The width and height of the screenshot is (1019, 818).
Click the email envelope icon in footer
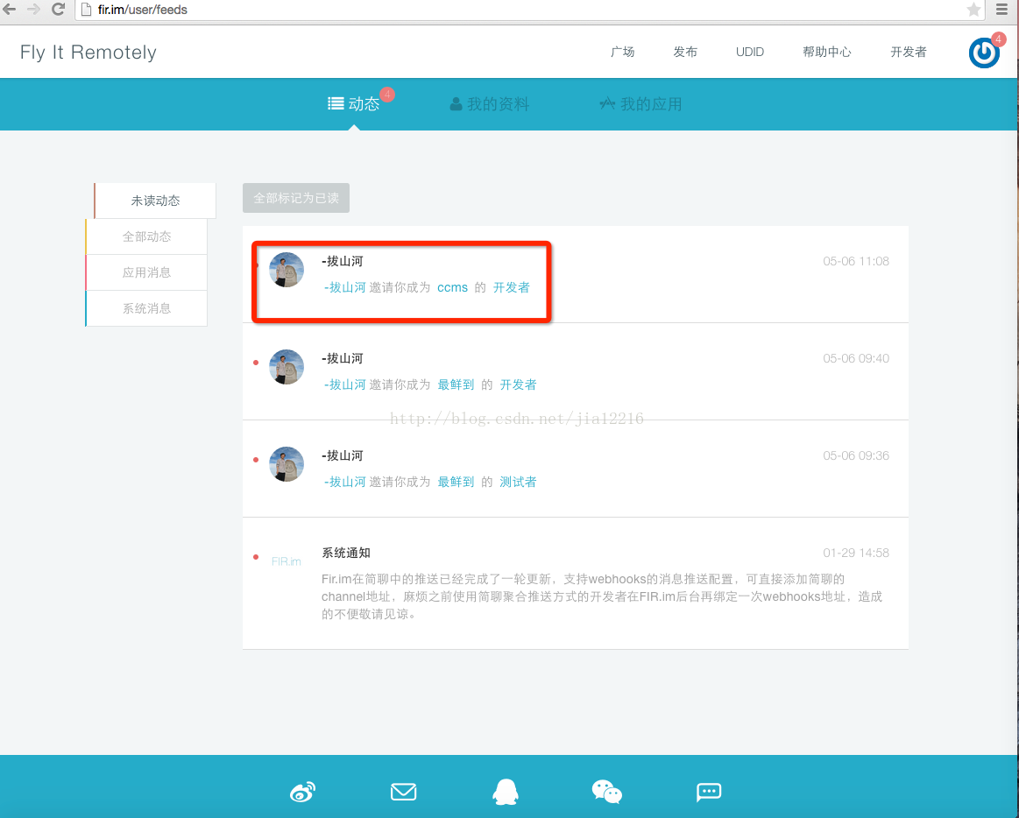pyautogui.click(x=403, y=793)
